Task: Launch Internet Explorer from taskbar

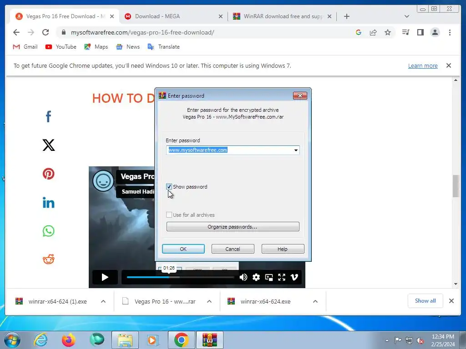Action: point(41,340)
